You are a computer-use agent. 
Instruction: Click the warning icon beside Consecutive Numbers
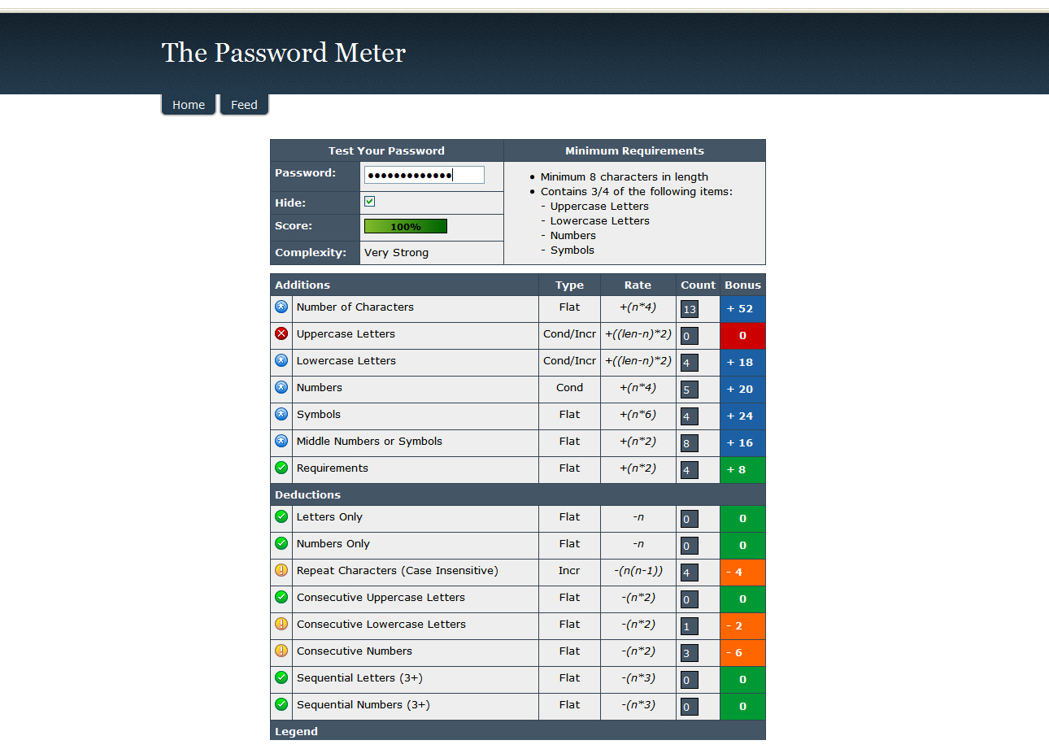click(281, 651)
